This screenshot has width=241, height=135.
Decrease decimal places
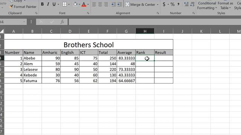(192, 4)
